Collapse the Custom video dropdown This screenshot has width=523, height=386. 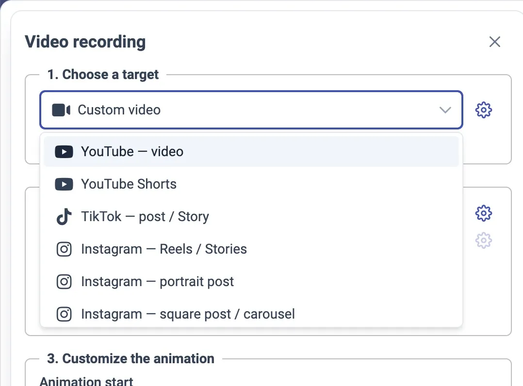coord(251,110)
